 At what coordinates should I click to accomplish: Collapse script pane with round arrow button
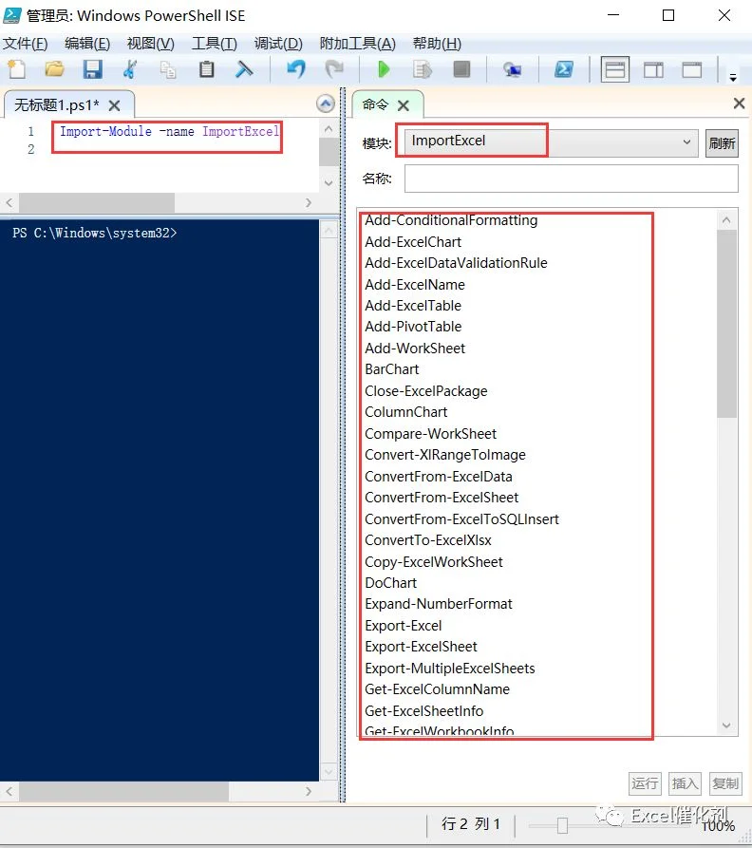[326, 104]
